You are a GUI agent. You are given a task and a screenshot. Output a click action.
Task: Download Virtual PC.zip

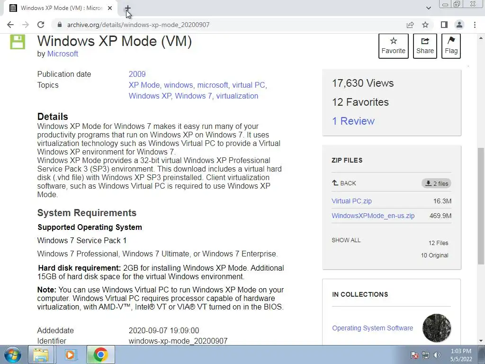[x=352, y=201]
